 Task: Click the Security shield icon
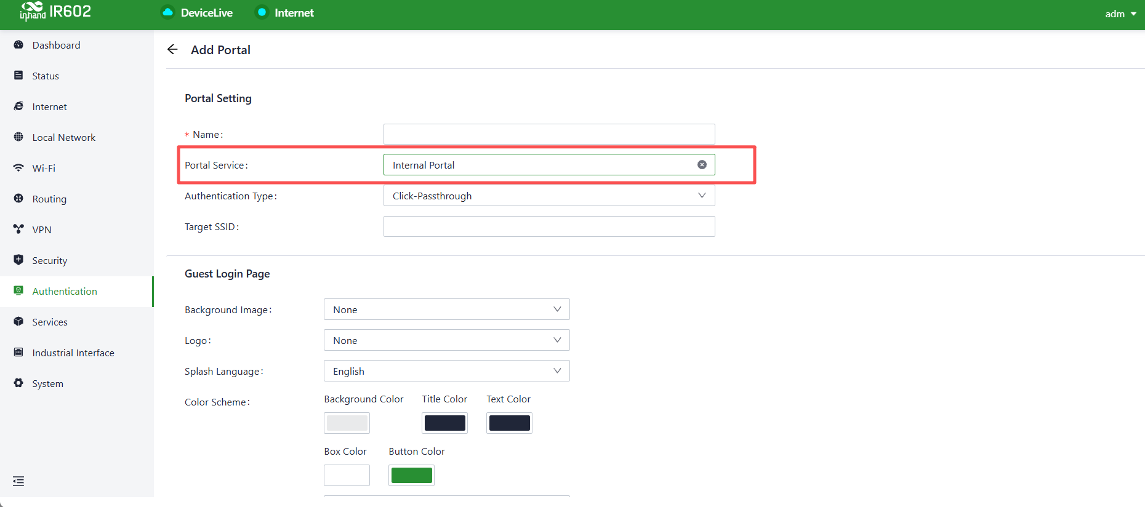point(18,260)
